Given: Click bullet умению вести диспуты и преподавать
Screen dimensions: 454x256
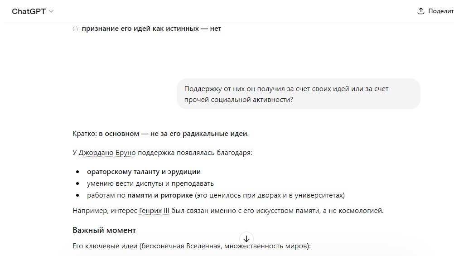Looking at the screenshot, I should coord(150,184).
